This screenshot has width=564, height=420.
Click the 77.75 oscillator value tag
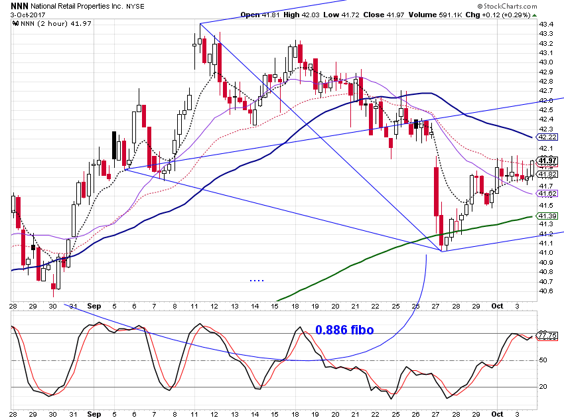point(547,336)
